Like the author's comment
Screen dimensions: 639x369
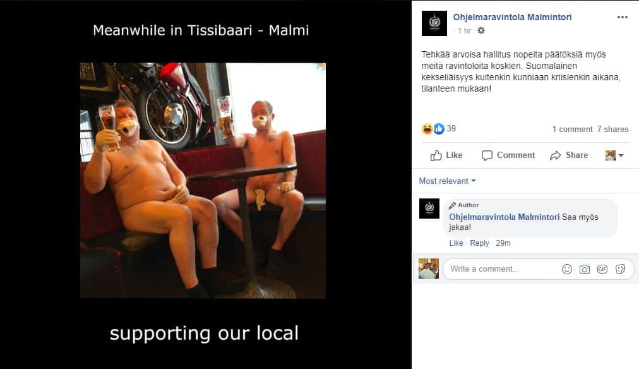[x=456, y=243]
